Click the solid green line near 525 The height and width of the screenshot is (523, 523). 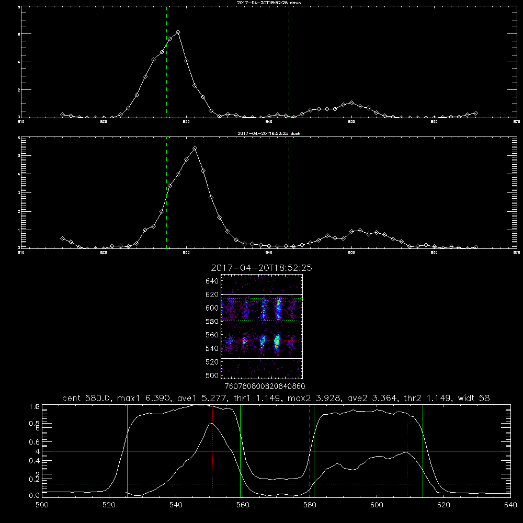[127, 451]
